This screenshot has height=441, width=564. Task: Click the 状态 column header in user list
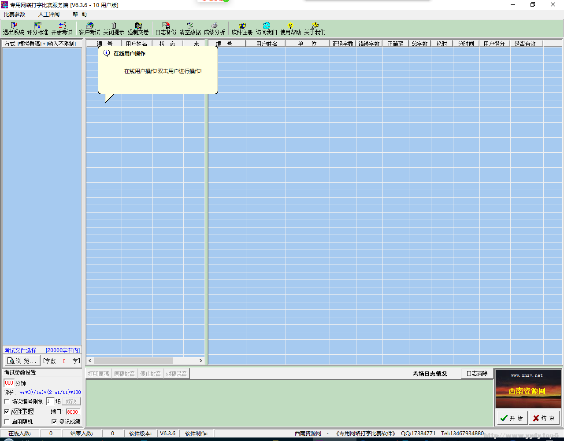(167, 44)
